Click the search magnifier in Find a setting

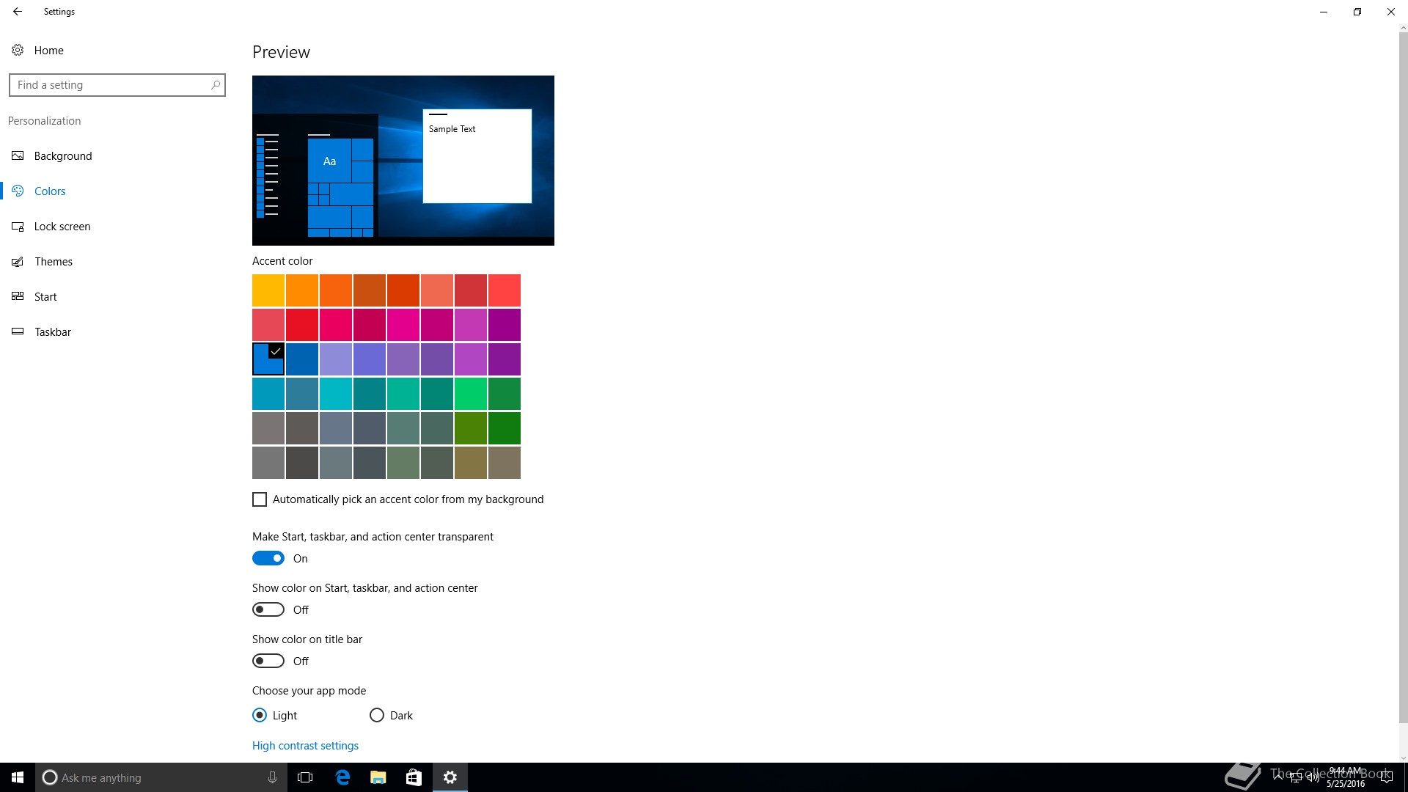[x=216, y=85]
